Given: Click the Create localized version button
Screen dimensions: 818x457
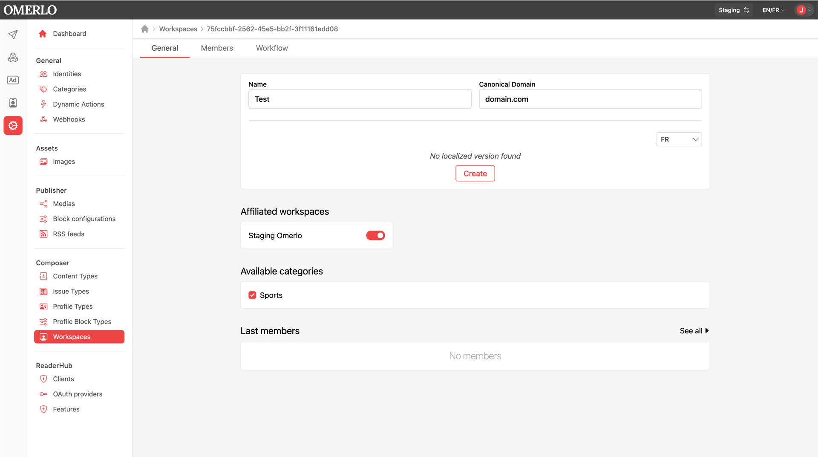Looking at the screenshot, I should pos(475,174).
